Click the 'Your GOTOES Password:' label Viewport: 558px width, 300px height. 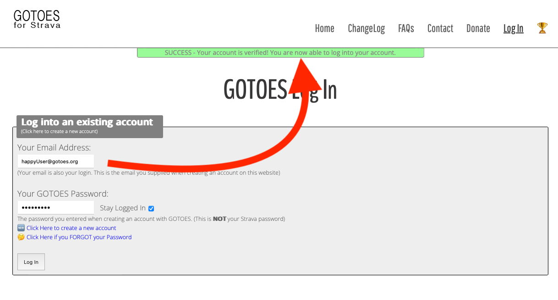(63, 194)
